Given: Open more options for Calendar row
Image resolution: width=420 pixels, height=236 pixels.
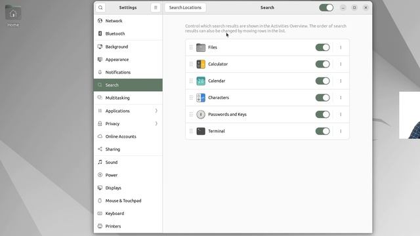Looking at the screenshot, I should pos(341,81).
